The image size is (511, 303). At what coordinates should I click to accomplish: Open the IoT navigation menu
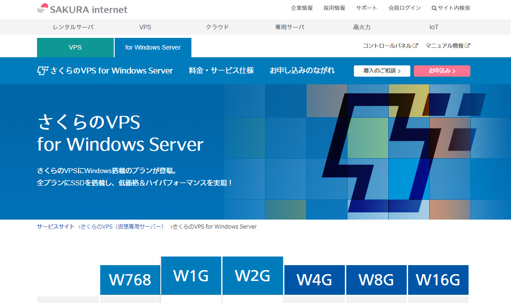pos(434,27)
